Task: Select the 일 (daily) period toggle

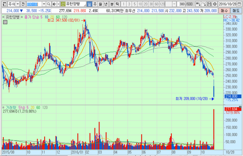Action: [x=90, y=4]
